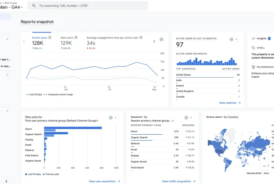This screenshot has width=274, height=184.
Task: Open realtime card options dropdown arrow
Action: pos(237,39)
